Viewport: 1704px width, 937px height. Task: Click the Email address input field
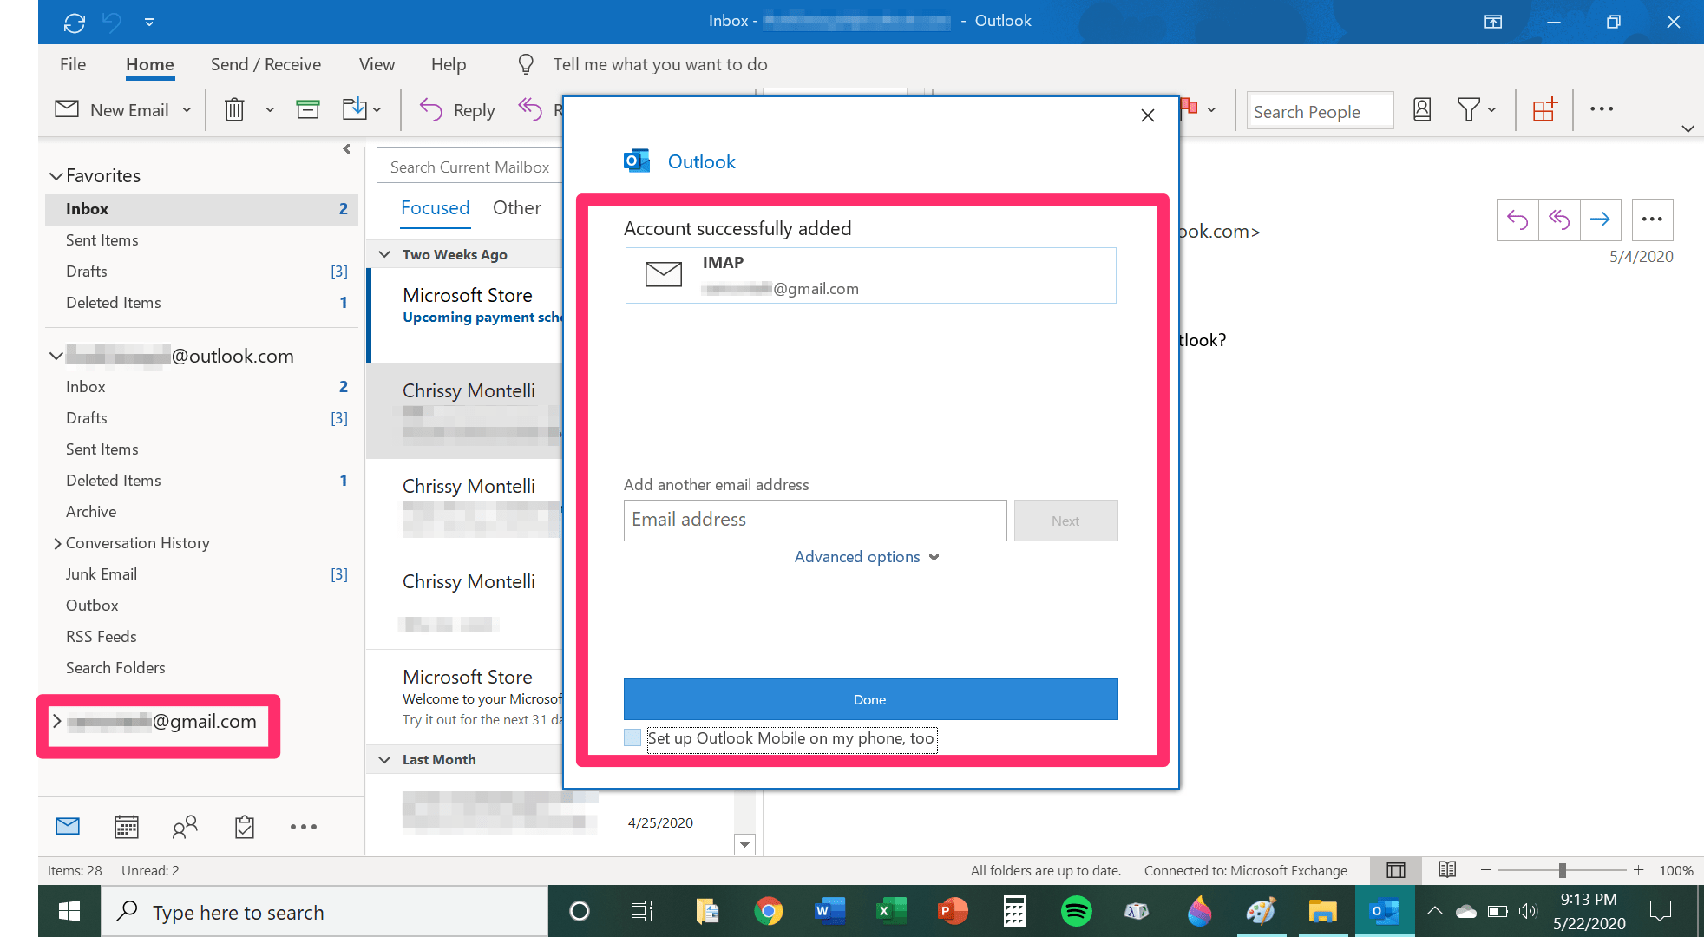coord(814,520)
